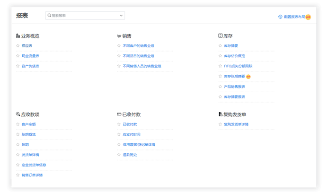Click the gear icon beside 配置报表布局
This screenshot has height=193, width=327.
point(280,17)
